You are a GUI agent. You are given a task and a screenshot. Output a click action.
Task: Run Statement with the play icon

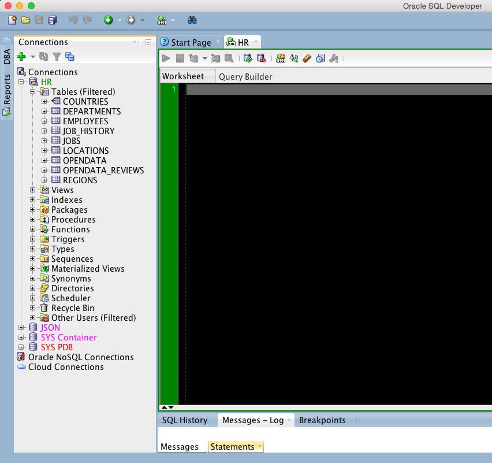tap(166, 58)
